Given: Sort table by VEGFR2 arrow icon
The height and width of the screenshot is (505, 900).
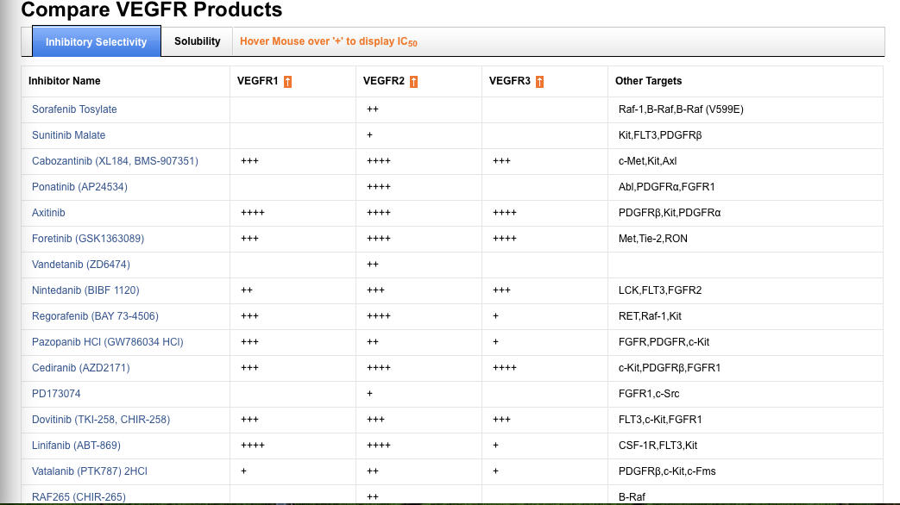Looking at the screenshot, I should (x=413, y=81).
